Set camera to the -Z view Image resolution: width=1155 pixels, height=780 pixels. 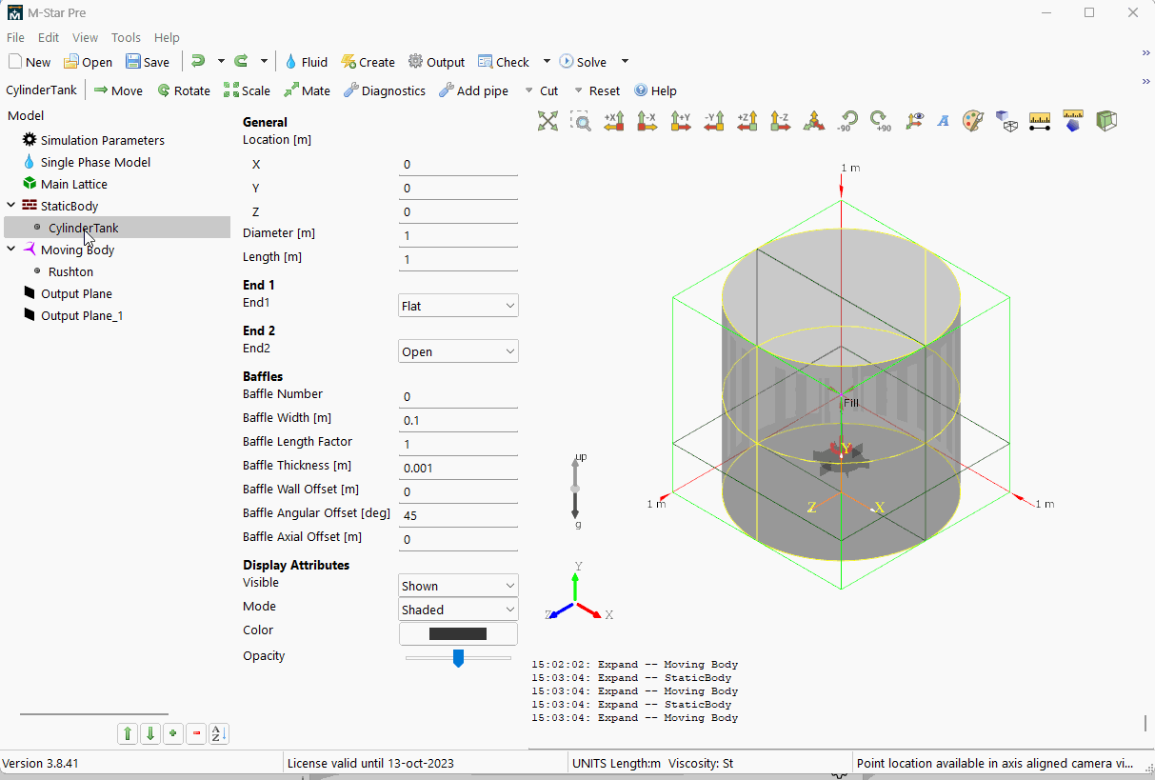tap(781, 121)
